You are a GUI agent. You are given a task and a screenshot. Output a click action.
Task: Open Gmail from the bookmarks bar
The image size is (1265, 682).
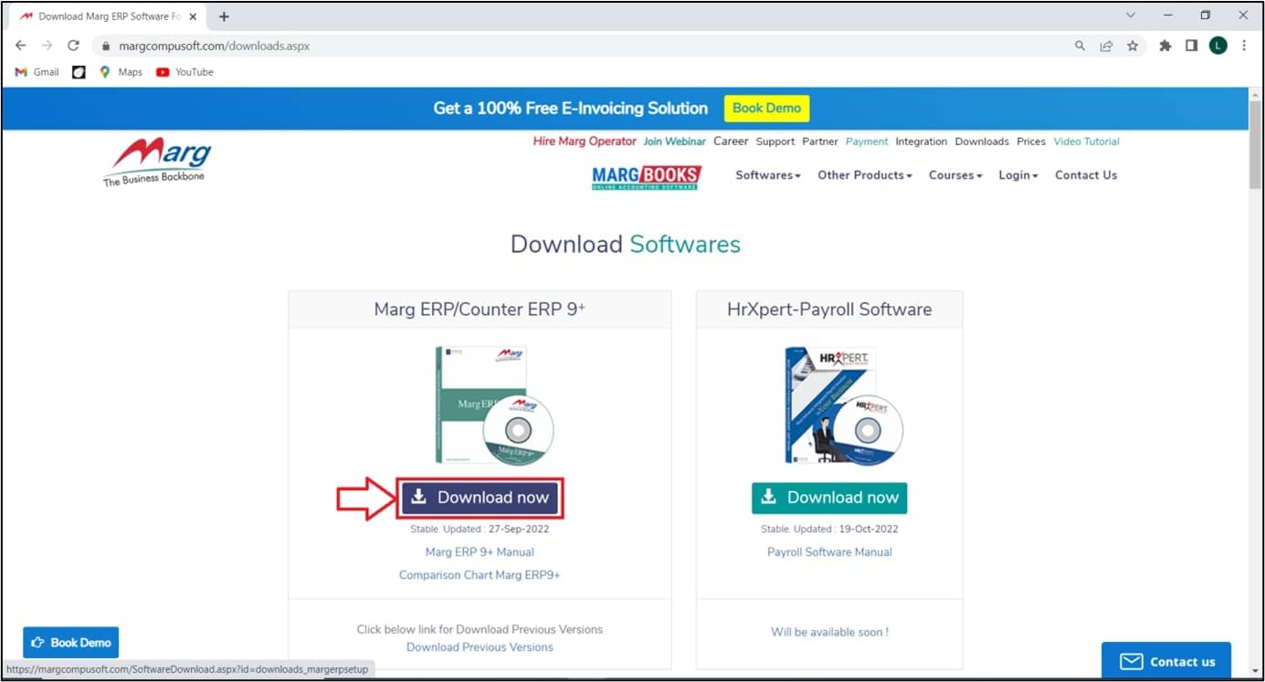pos(36,72)
